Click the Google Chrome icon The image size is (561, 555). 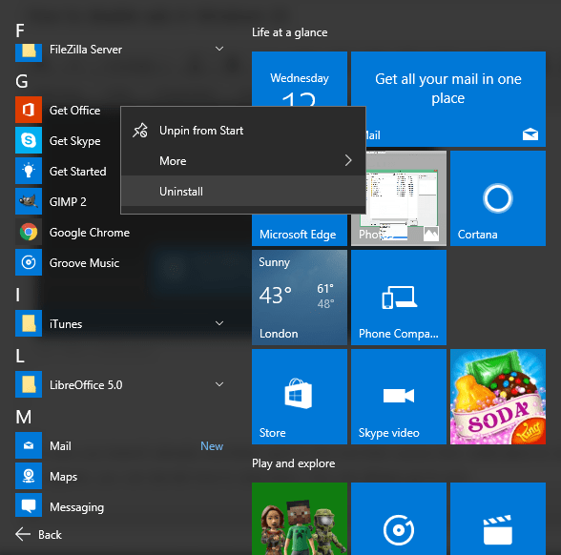29,232
